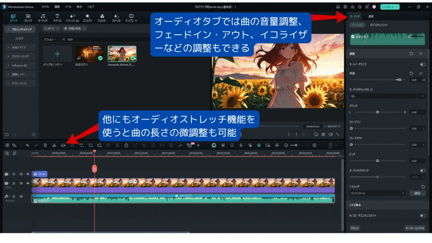Open the イコライザ preset dropdown ロックンロール
Image resolution: width=432 pixels, height=243 pixels.
pos(378,193)
